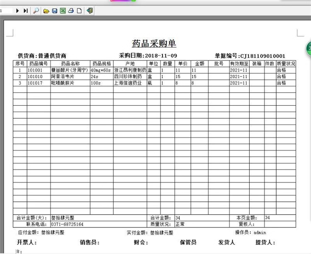Screen dimensions: 311x254
Task: Click 发货人 signature label
Action: (226, 242)
